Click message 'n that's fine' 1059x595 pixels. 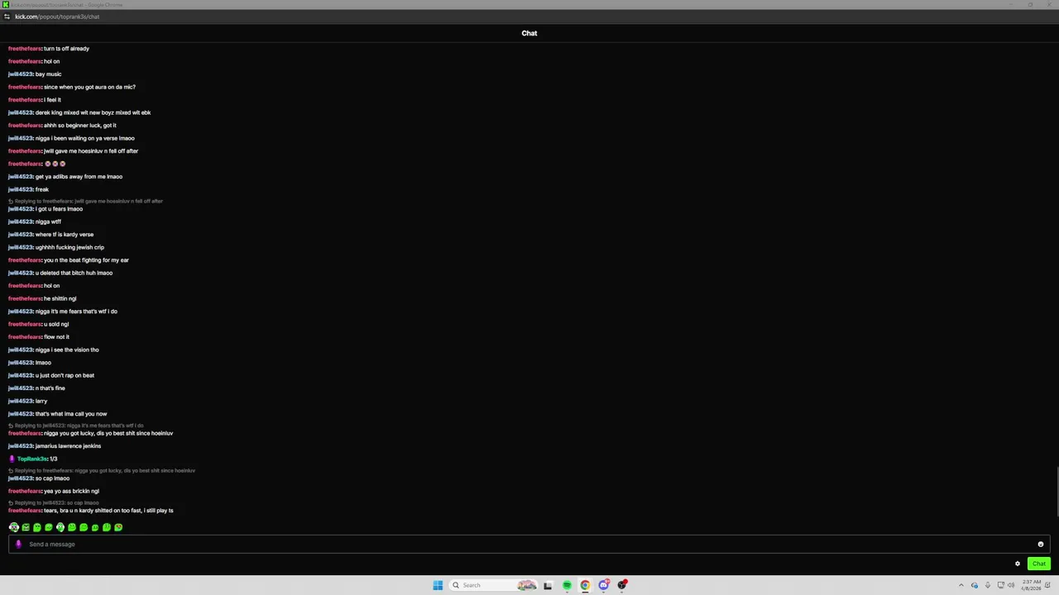(x=50, y=388)
